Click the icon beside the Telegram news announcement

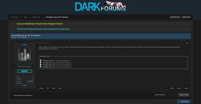pos(13,29)
